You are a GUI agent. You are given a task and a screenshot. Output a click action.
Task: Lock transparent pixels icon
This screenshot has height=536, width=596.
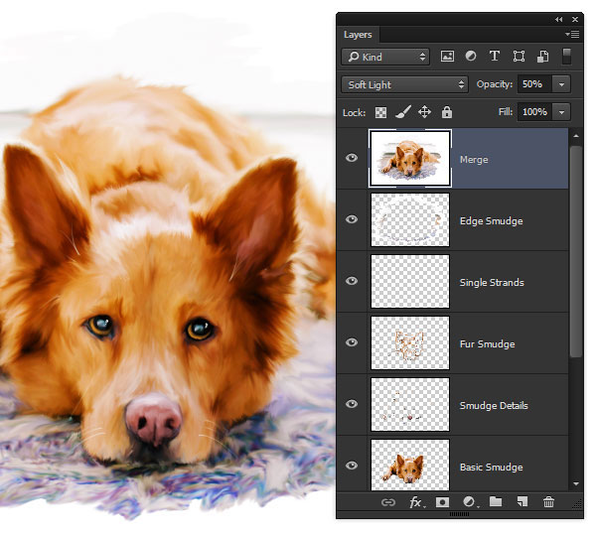380,112
